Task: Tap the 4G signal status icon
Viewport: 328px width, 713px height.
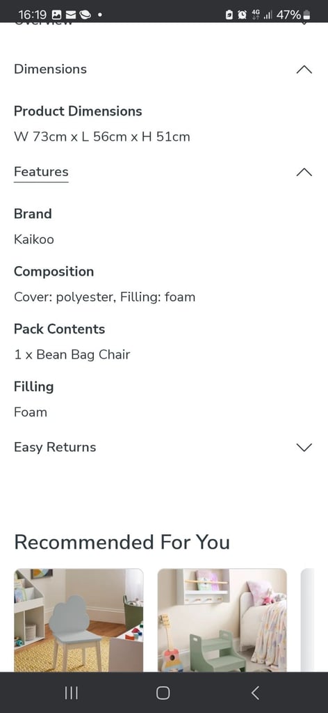Action: [256, 15]
